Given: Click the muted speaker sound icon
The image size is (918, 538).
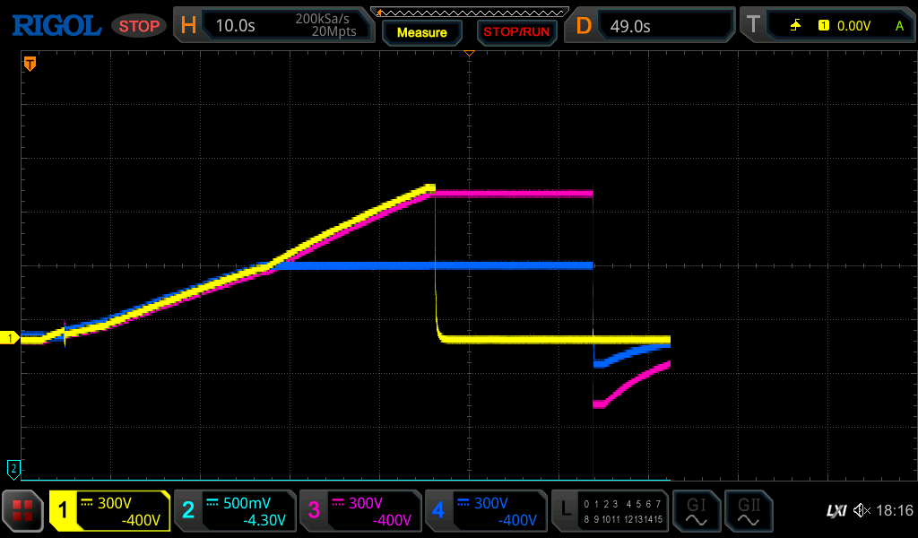Looking at the screenshot, I should (x=862, y=511).
